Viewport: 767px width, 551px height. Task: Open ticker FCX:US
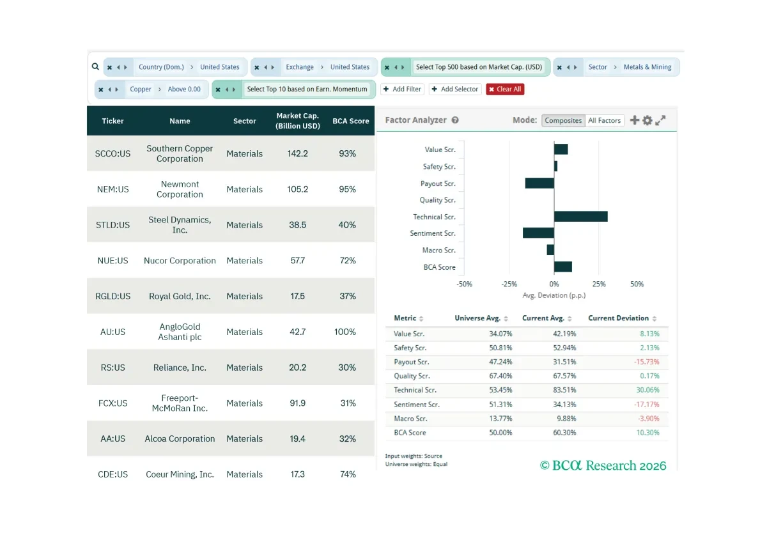coord(113,403)
